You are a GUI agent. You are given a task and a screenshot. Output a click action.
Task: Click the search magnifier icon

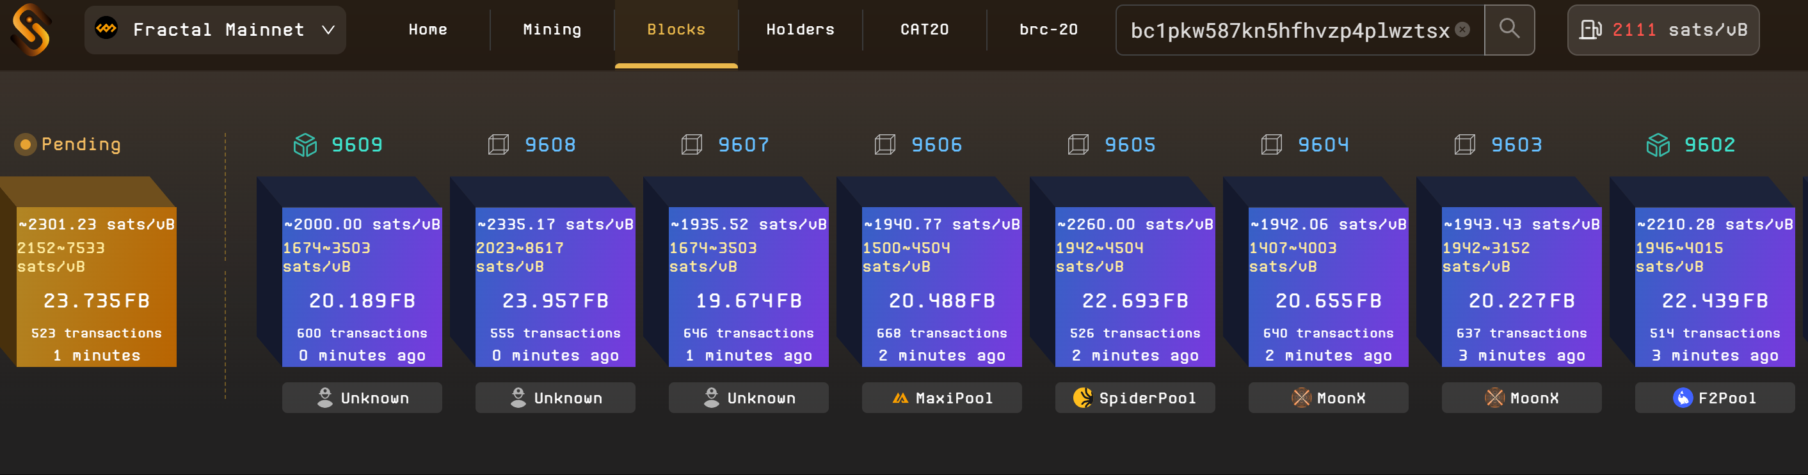click(x=1508, y=29)
